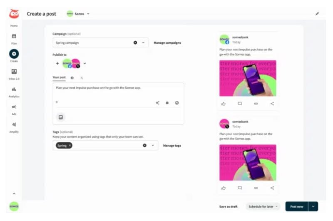Open Inbox 2.0 from the sidebar
The height and width of the screenshot is (221, 333).
pyautogui.click(x=14, y=72)
